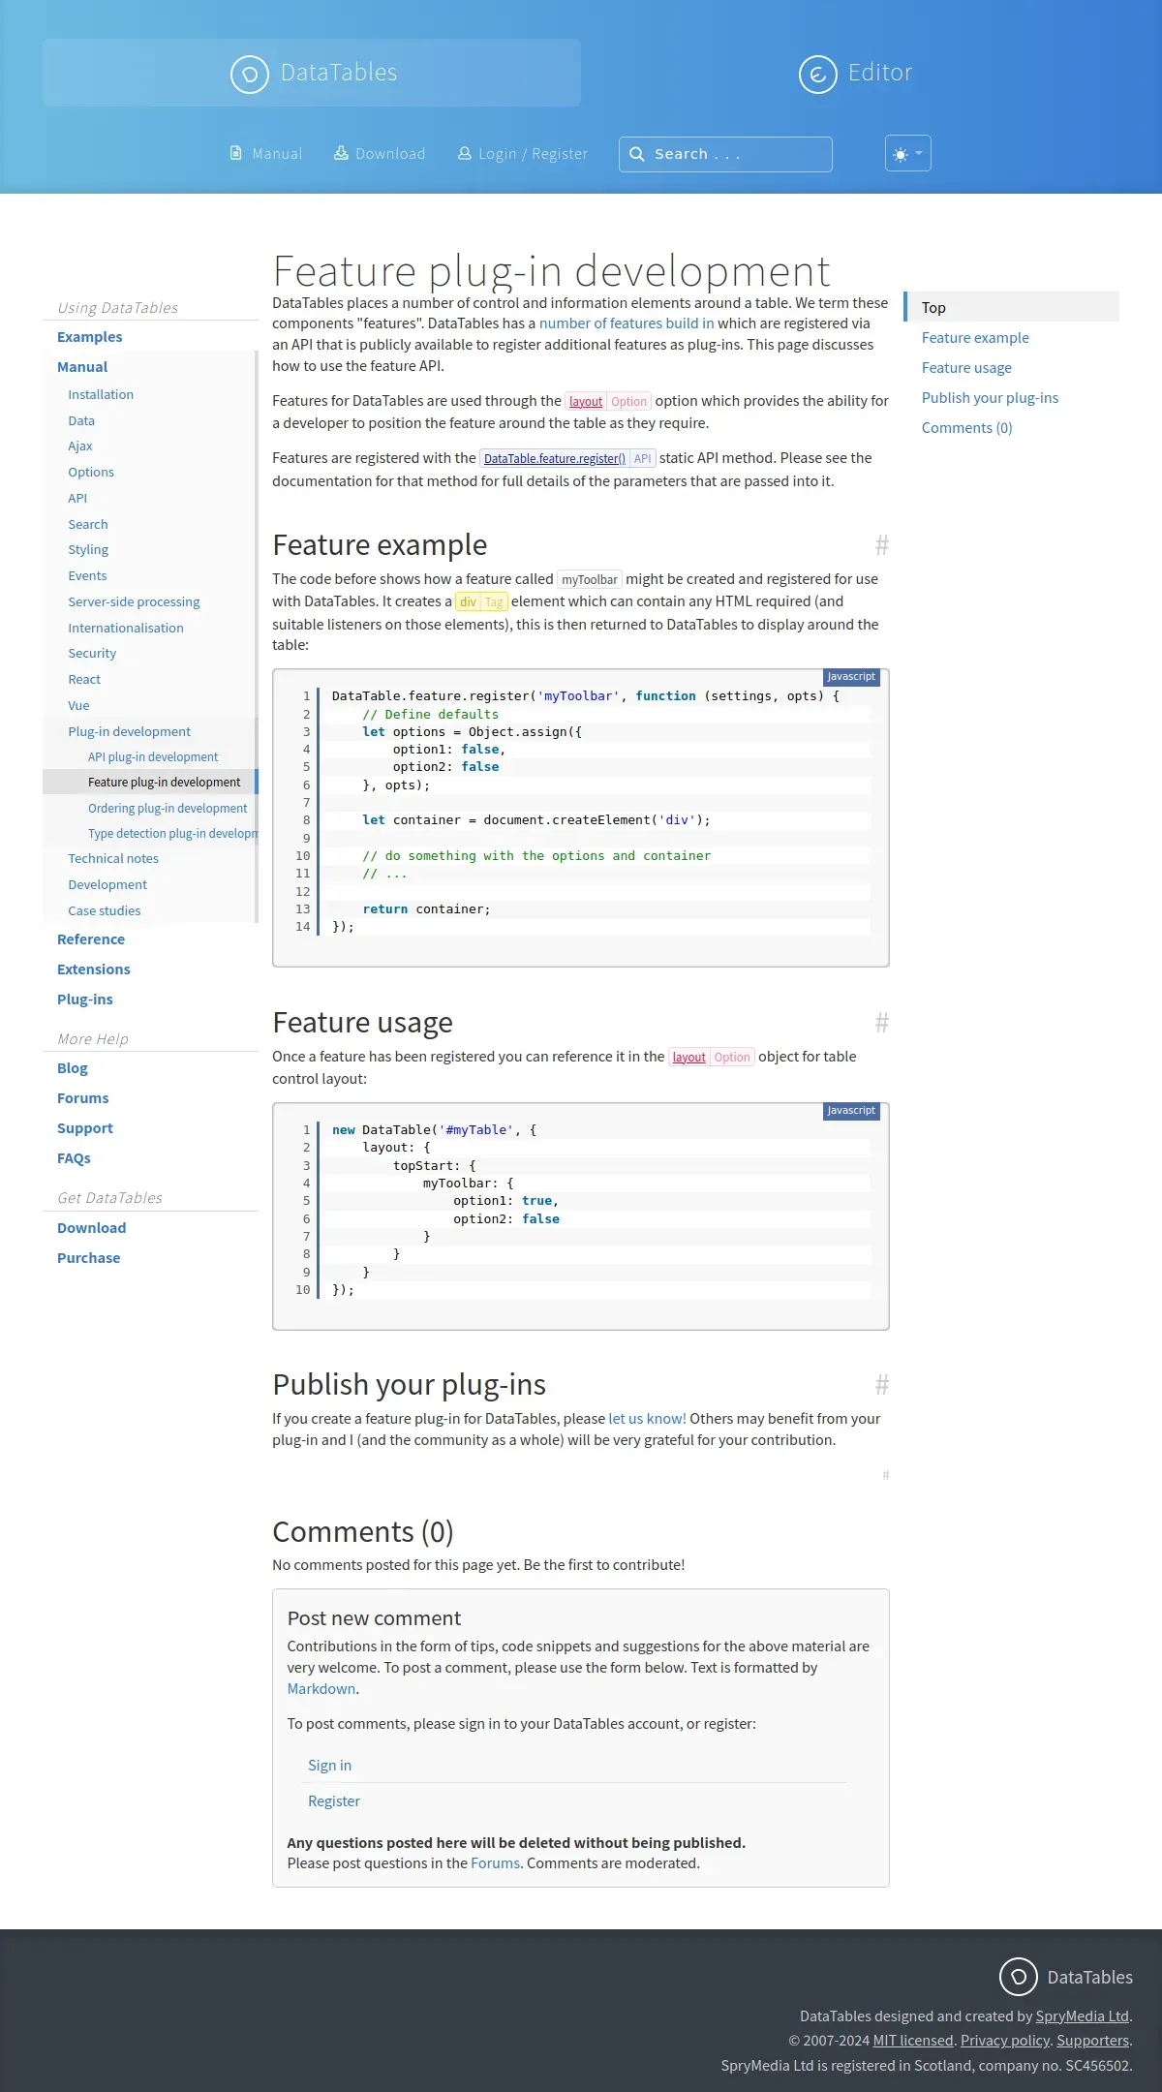Expand the Extensions sidebar section
The width and height of the screenshot is (1162, 2092).
pos(94,969)
